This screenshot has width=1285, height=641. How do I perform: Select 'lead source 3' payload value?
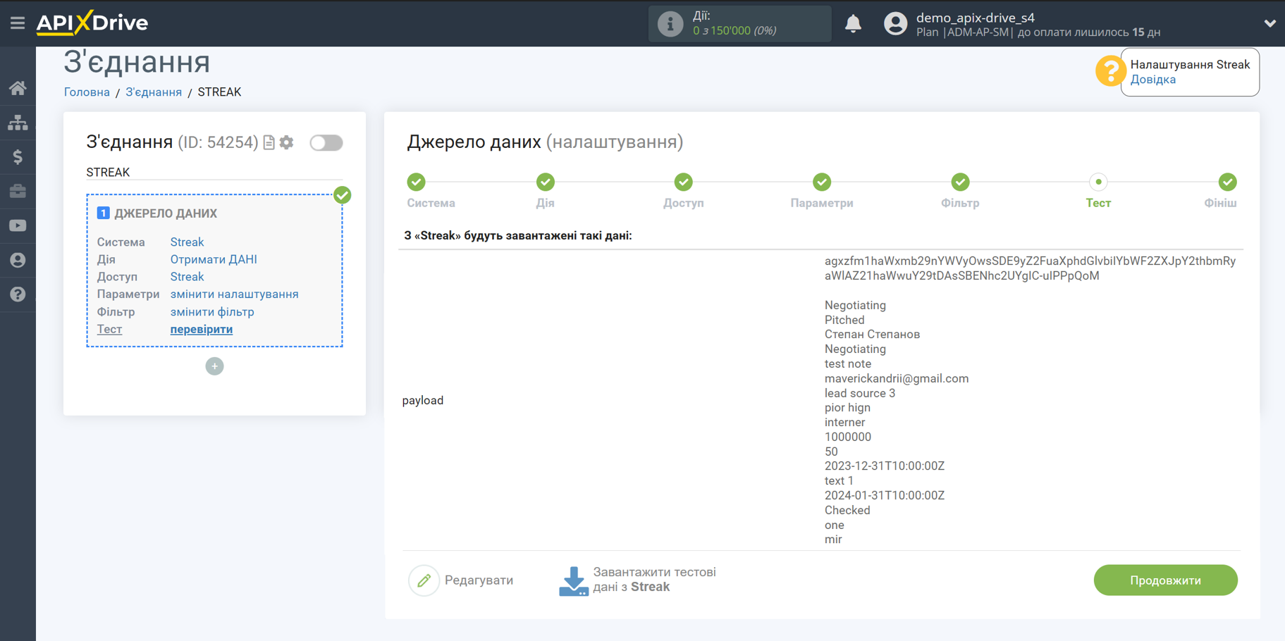click(859, 394)
